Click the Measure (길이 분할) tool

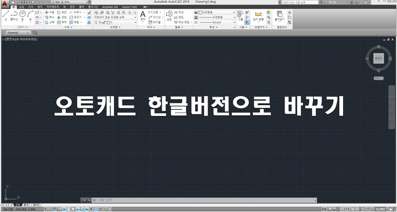pyautogui.click(x=258, y=16)
